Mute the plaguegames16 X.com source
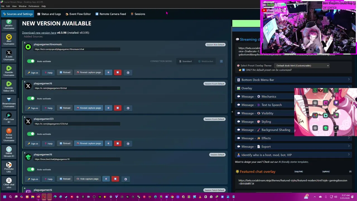The image size is (357, 201). 108,108
